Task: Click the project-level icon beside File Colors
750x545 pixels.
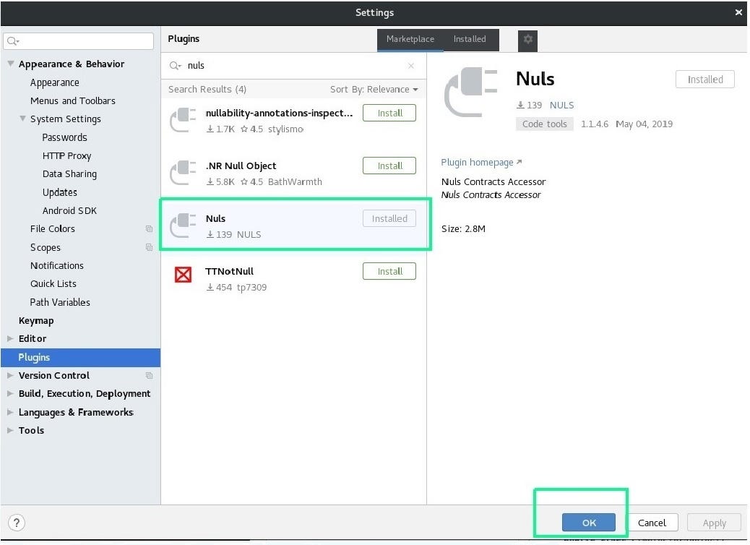Action: coord(150,228)
